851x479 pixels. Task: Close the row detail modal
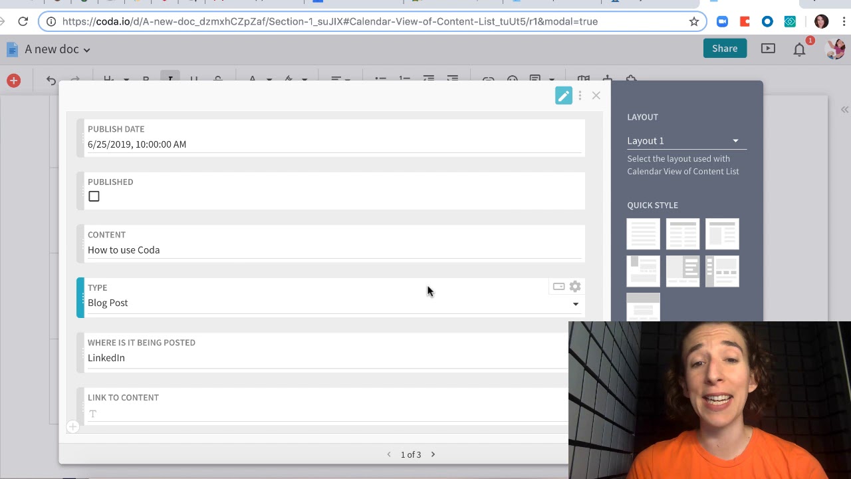click(596, 96)
